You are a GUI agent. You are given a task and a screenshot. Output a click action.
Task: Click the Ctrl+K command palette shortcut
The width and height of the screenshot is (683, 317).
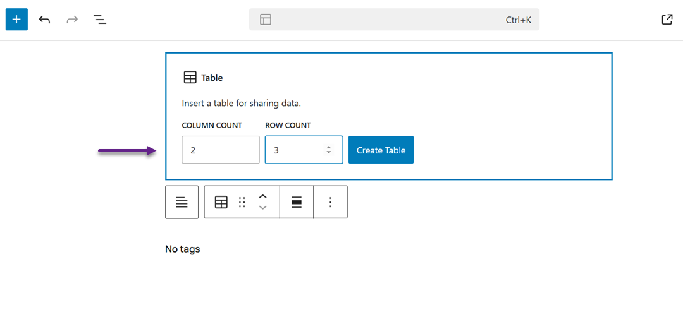click(x=518, y=20)
